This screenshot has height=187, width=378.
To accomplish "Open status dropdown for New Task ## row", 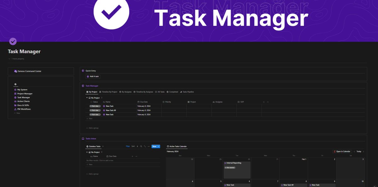I will (95, 110).
